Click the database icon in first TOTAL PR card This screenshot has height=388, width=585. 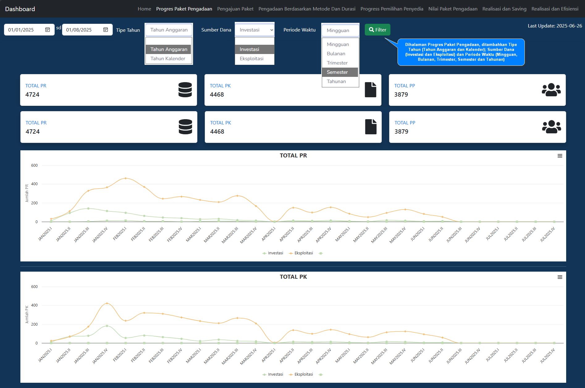pyautogui.click(x=185, y=90)
